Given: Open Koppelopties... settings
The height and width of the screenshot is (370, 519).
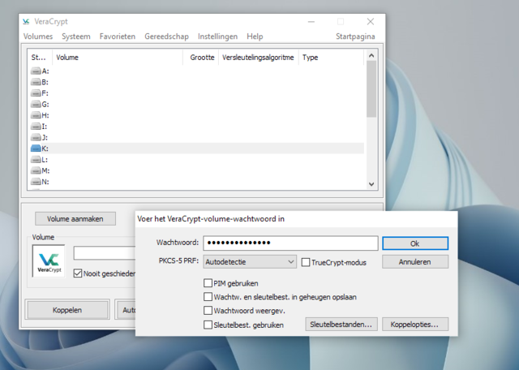Looking at the screenshot, I should pyautogui.click(x=415, y=325).
